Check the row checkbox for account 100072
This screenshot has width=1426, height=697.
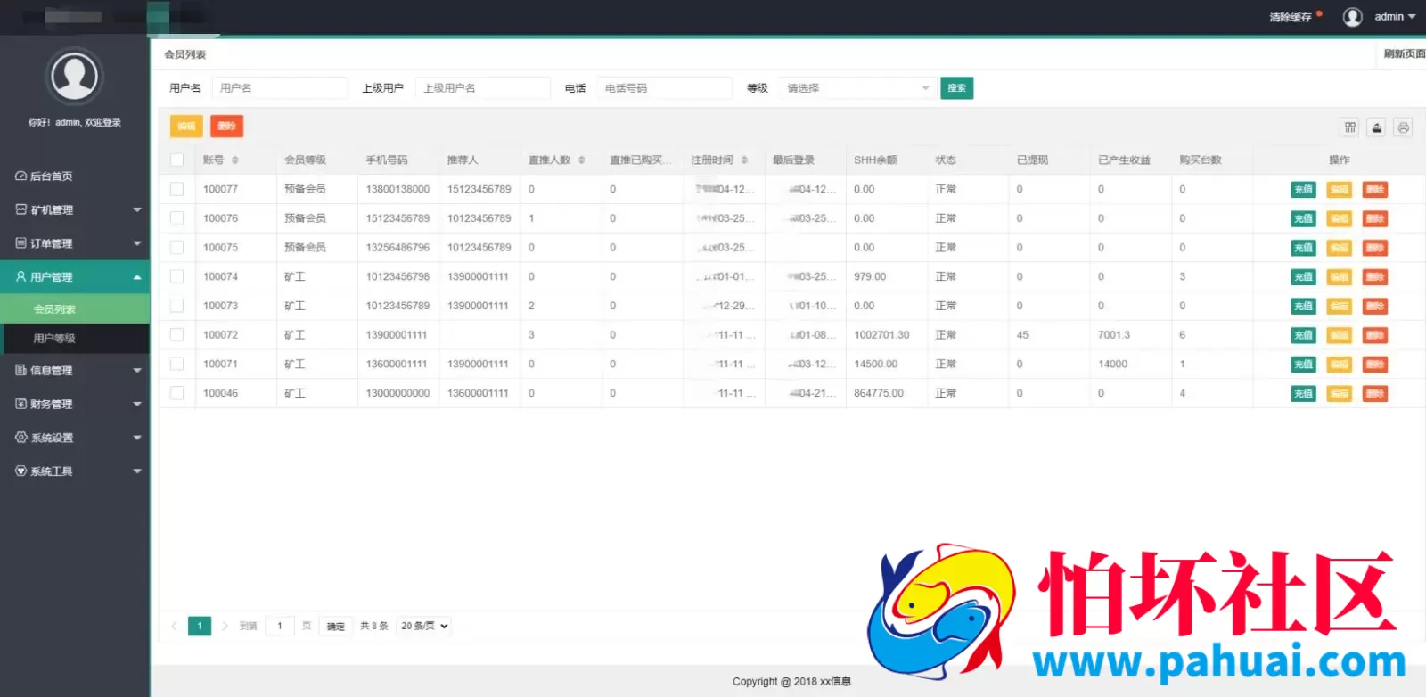(x=177, y=335)
